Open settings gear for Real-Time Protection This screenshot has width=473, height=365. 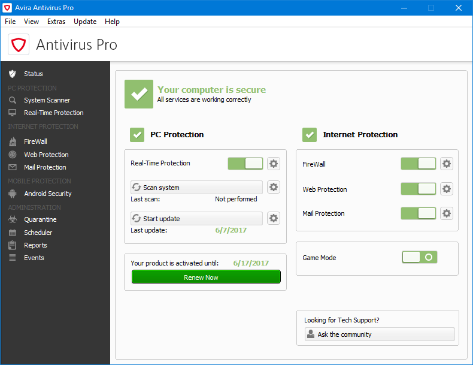pos(274,164)
